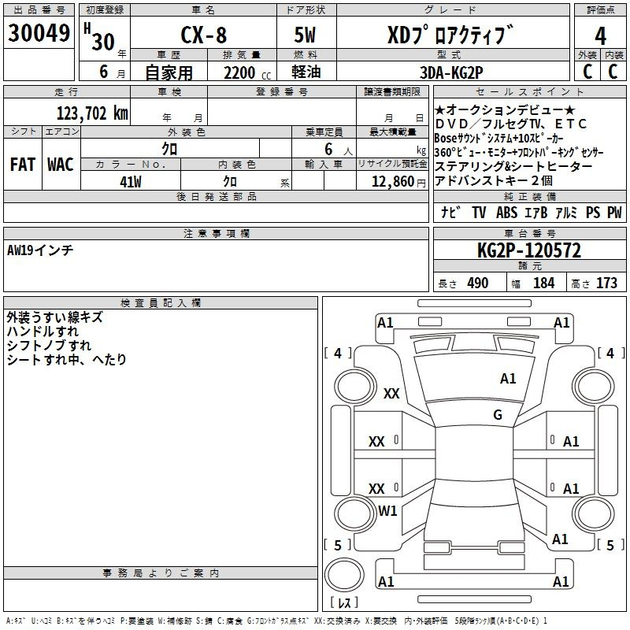
Task: Click the FAT shift type value
Action: (23, 165)
